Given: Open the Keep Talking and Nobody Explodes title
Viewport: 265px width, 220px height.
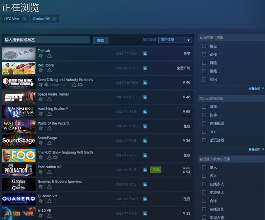Looking at the screenshot, I should (65, 80).
